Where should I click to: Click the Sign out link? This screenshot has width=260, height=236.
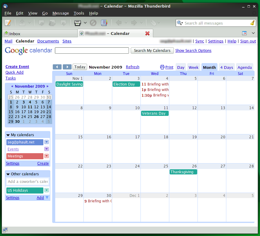248,41
